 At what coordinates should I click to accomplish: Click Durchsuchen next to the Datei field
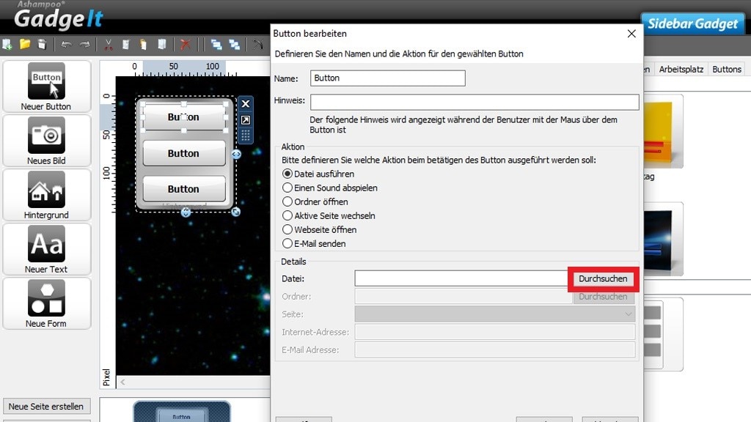tap(603, 279)
